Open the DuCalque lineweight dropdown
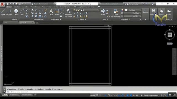Viewport: 177px width, 99px height. 132,13
